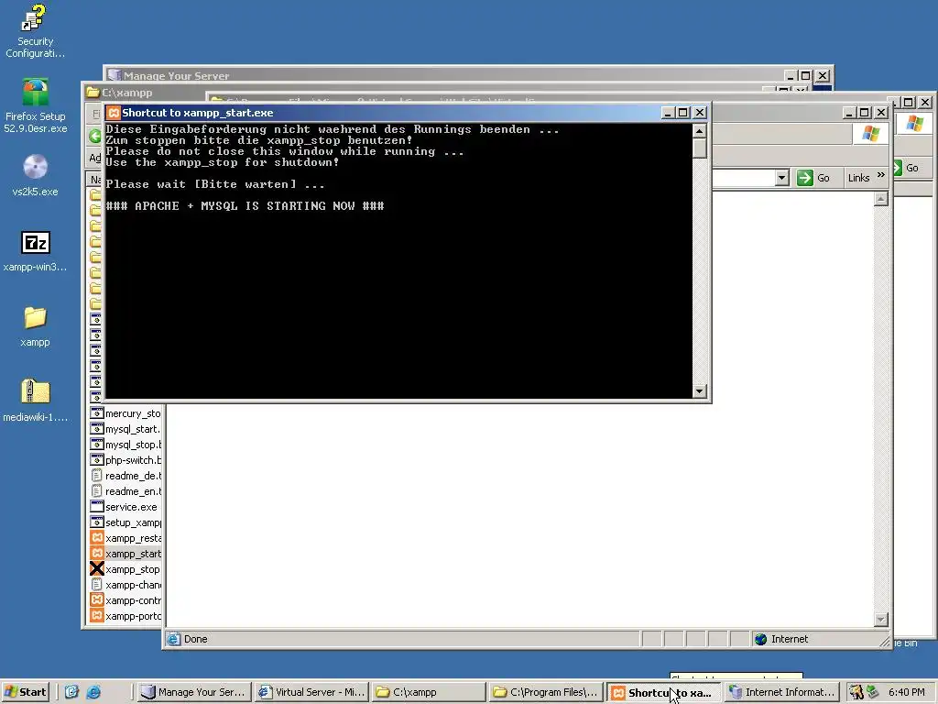Select mysql_start file in C:\xampp window
The height and width of the screenshot is (704, 938).
point(125,429)
